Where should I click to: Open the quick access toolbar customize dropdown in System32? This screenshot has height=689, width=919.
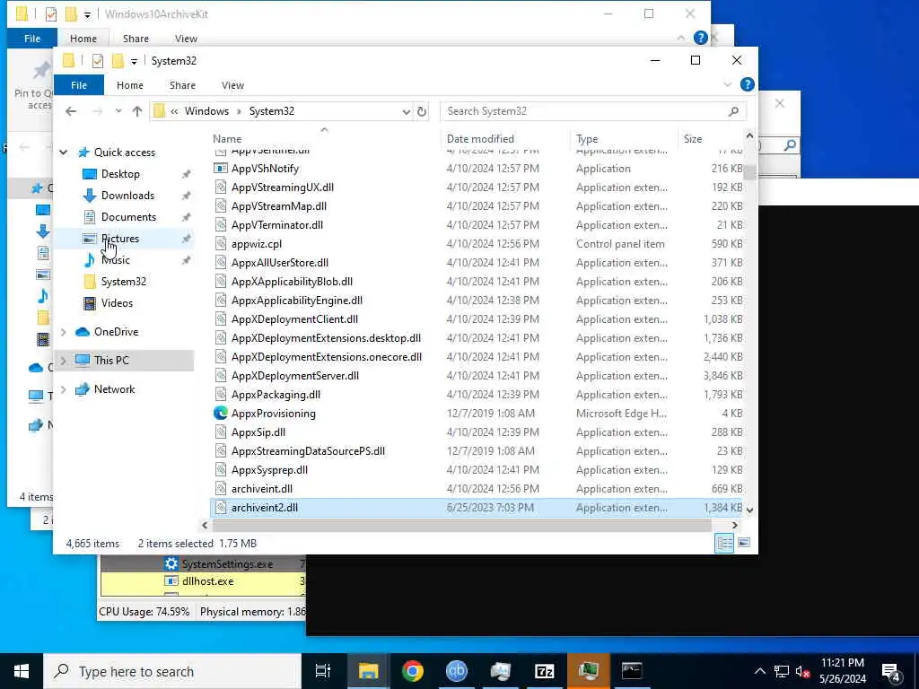(134, 61)
